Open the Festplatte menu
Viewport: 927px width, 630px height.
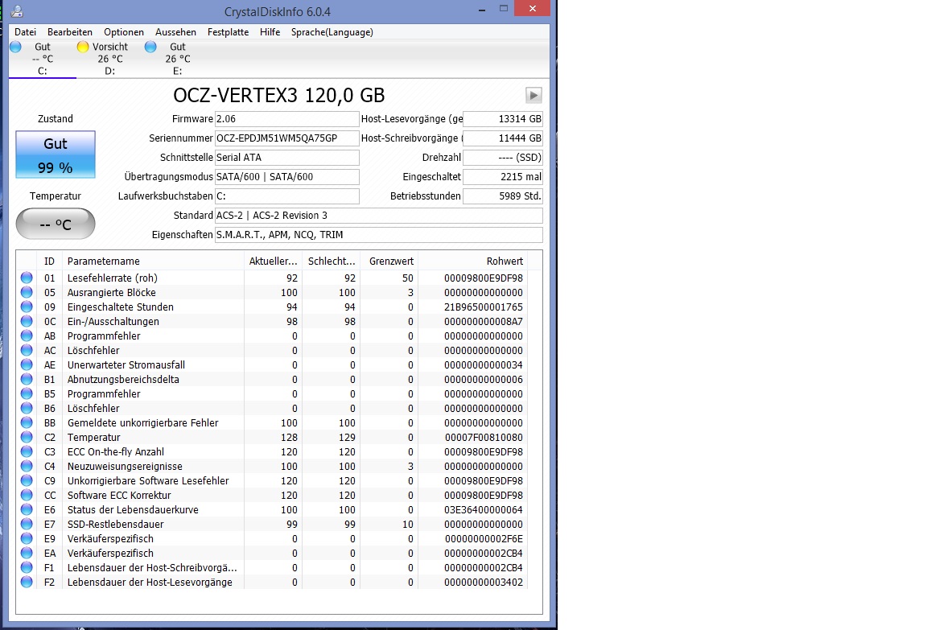pos(229,32)
